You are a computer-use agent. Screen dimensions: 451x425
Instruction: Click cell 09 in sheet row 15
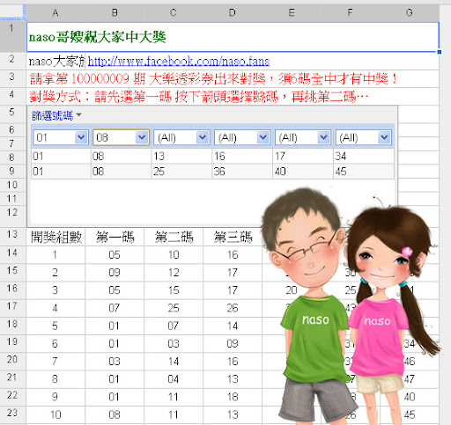[115, 273]
